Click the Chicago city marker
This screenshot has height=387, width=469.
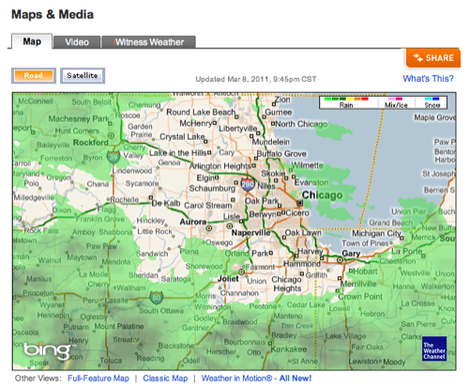tap(300, 203)
